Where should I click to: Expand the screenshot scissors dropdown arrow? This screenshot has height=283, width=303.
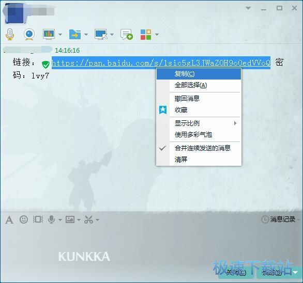(97, 220)
